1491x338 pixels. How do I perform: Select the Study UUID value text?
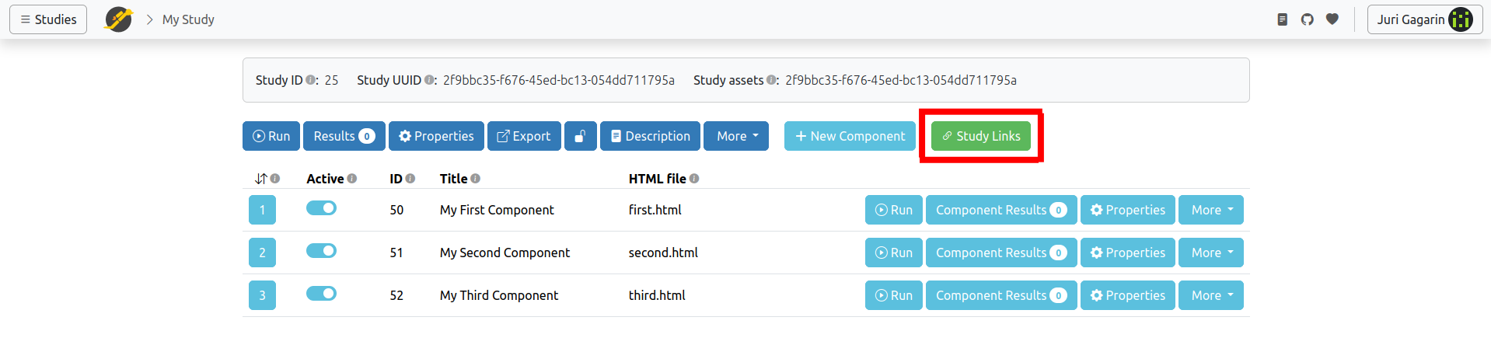[559, 80]
